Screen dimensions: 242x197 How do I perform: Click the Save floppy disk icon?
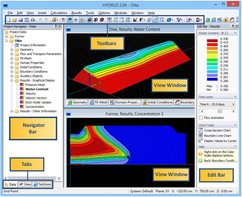(x=21, y=20)
